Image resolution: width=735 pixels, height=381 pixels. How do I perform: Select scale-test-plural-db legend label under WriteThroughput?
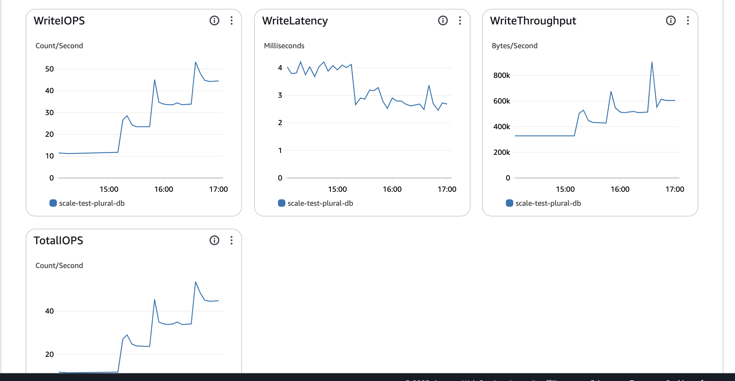point(548,203)
